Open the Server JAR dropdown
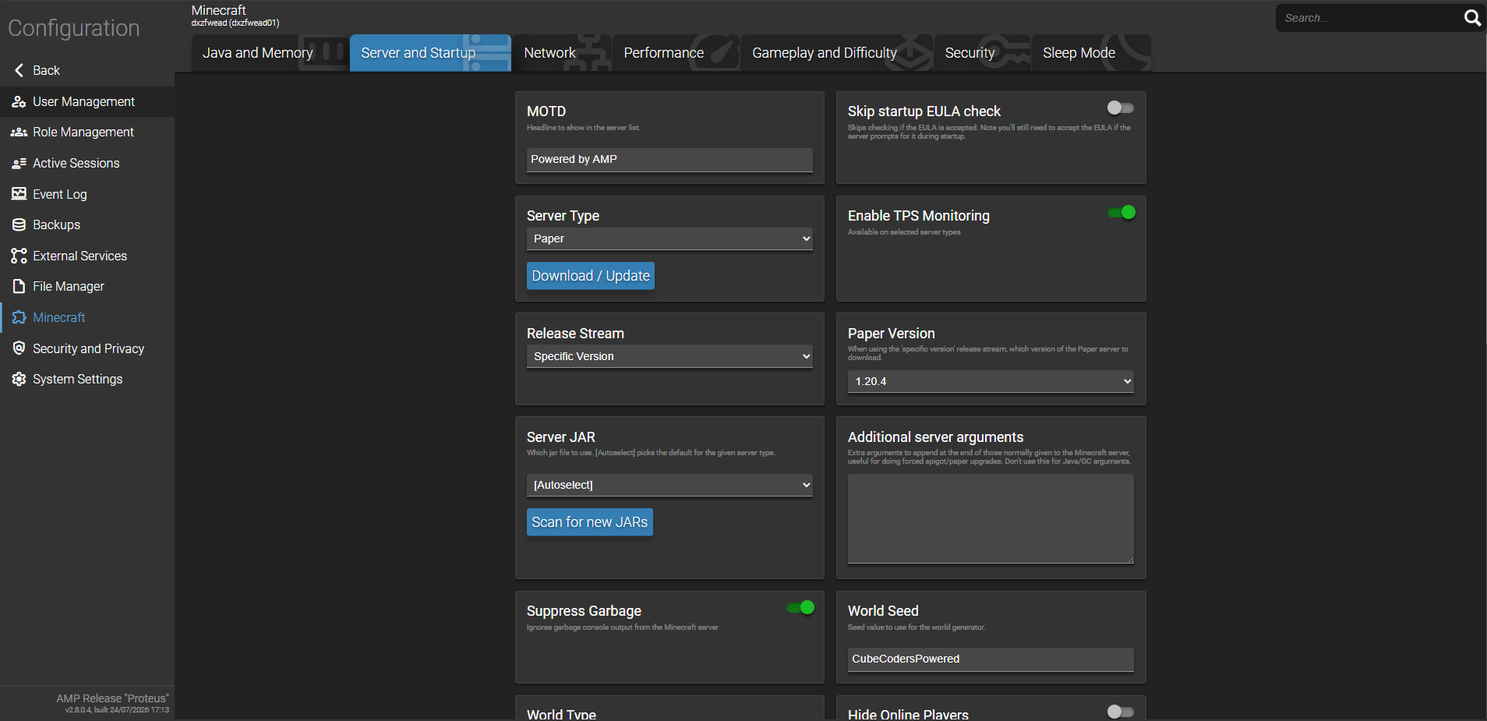Image resolution: width=1487 pixels, height=721 pixels. [x=669, y=485]
